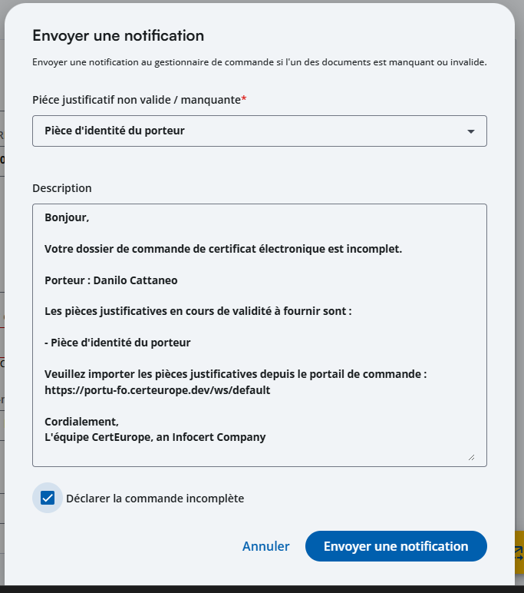Click the 'Veuillez importer les pièces' line
The width and height of the screenshot is (524, 593).
click(235, 374)
